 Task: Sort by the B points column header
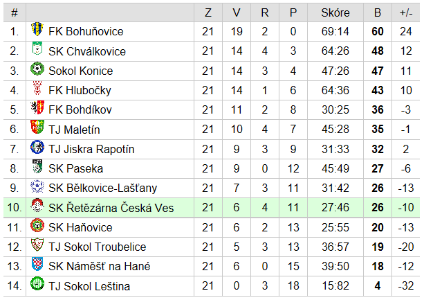pos(378,12)
